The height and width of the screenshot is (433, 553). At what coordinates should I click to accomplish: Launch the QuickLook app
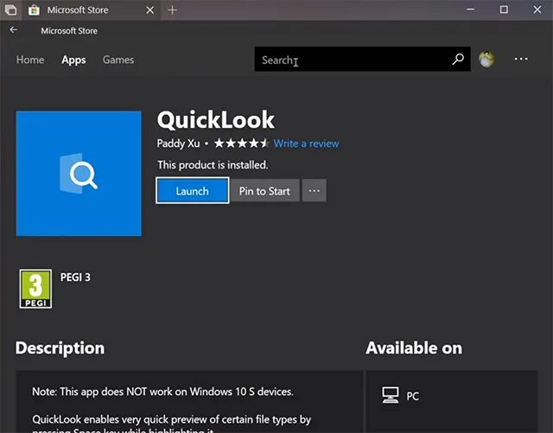pos(193,190)
